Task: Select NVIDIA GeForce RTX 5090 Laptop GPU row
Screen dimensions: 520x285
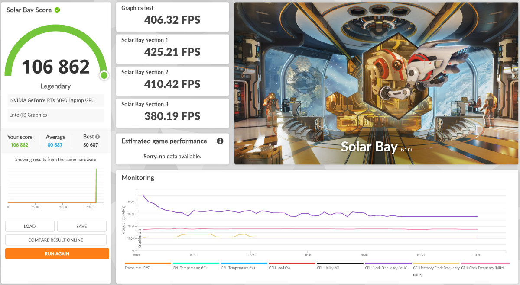Action: [55, 100]
